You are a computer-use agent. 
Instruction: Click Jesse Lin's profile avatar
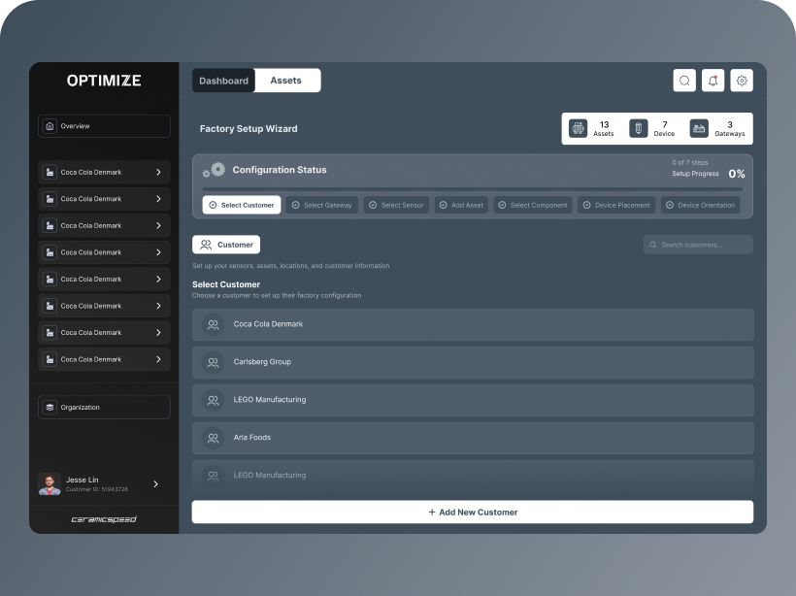coord(50,484)
